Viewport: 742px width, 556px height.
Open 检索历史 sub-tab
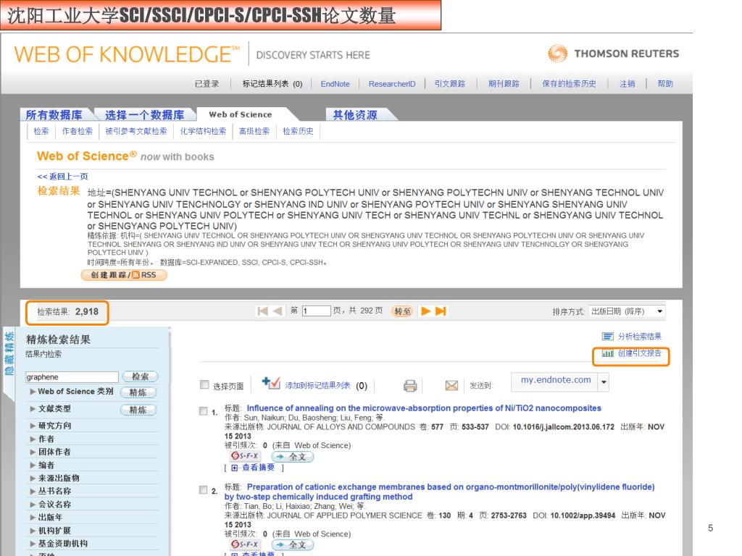coord(298,131)
